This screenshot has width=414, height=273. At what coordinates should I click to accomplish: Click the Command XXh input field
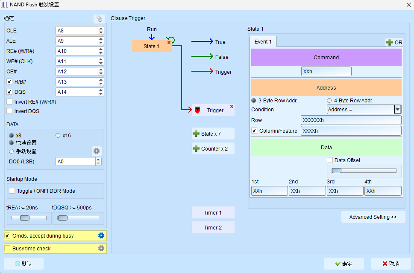(326, 71)
